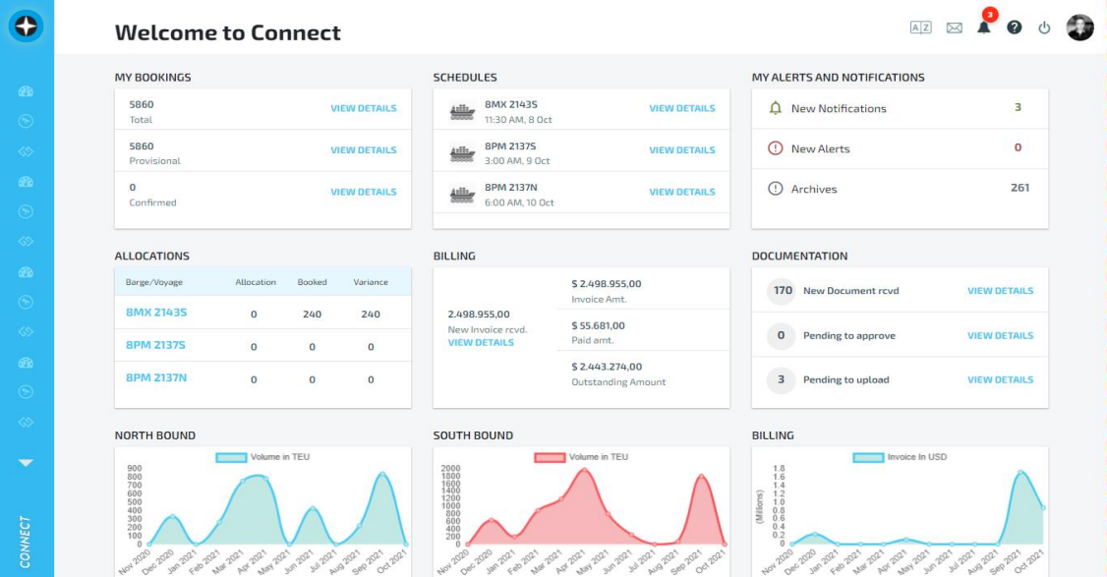Screen dimensions: 1107x577
Task: Open the New Notifications row
Action: 838,108
